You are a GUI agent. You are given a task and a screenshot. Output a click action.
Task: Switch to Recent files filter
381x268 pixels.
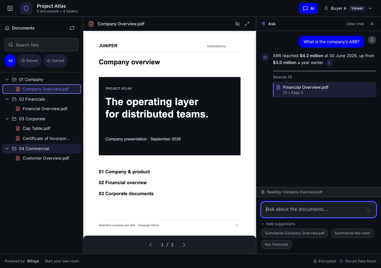tap(30, 61)
